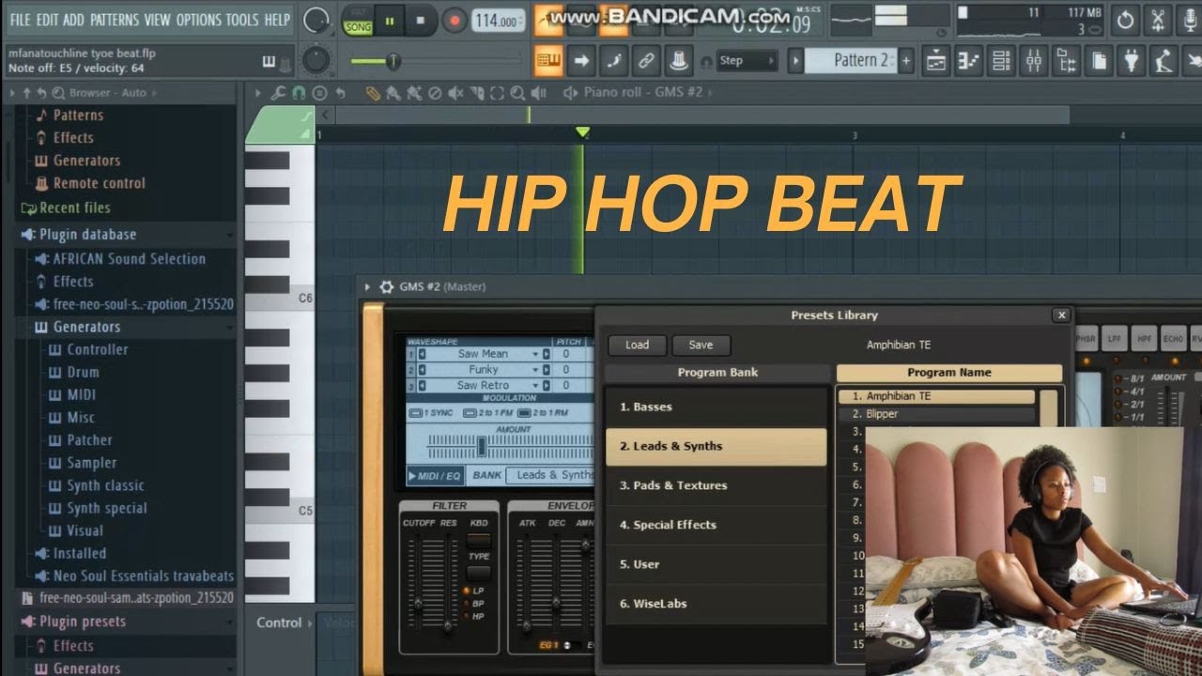Select the Basses program bank
This screenshot has height=676, width=1202.
716,407
